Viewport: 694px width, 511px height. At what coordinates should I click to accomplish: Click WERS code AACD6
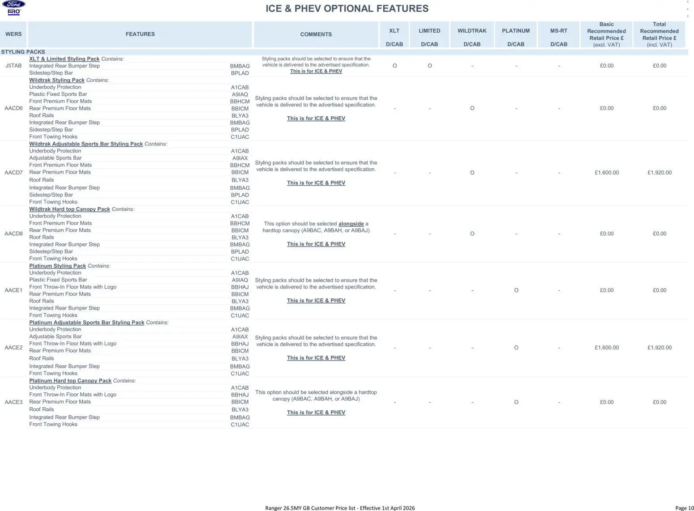coord(13,108)
